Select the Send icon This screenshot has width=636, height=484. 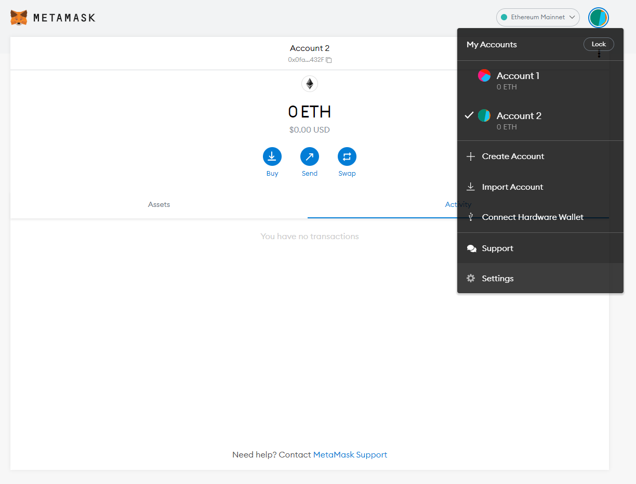tap(310, 155)
